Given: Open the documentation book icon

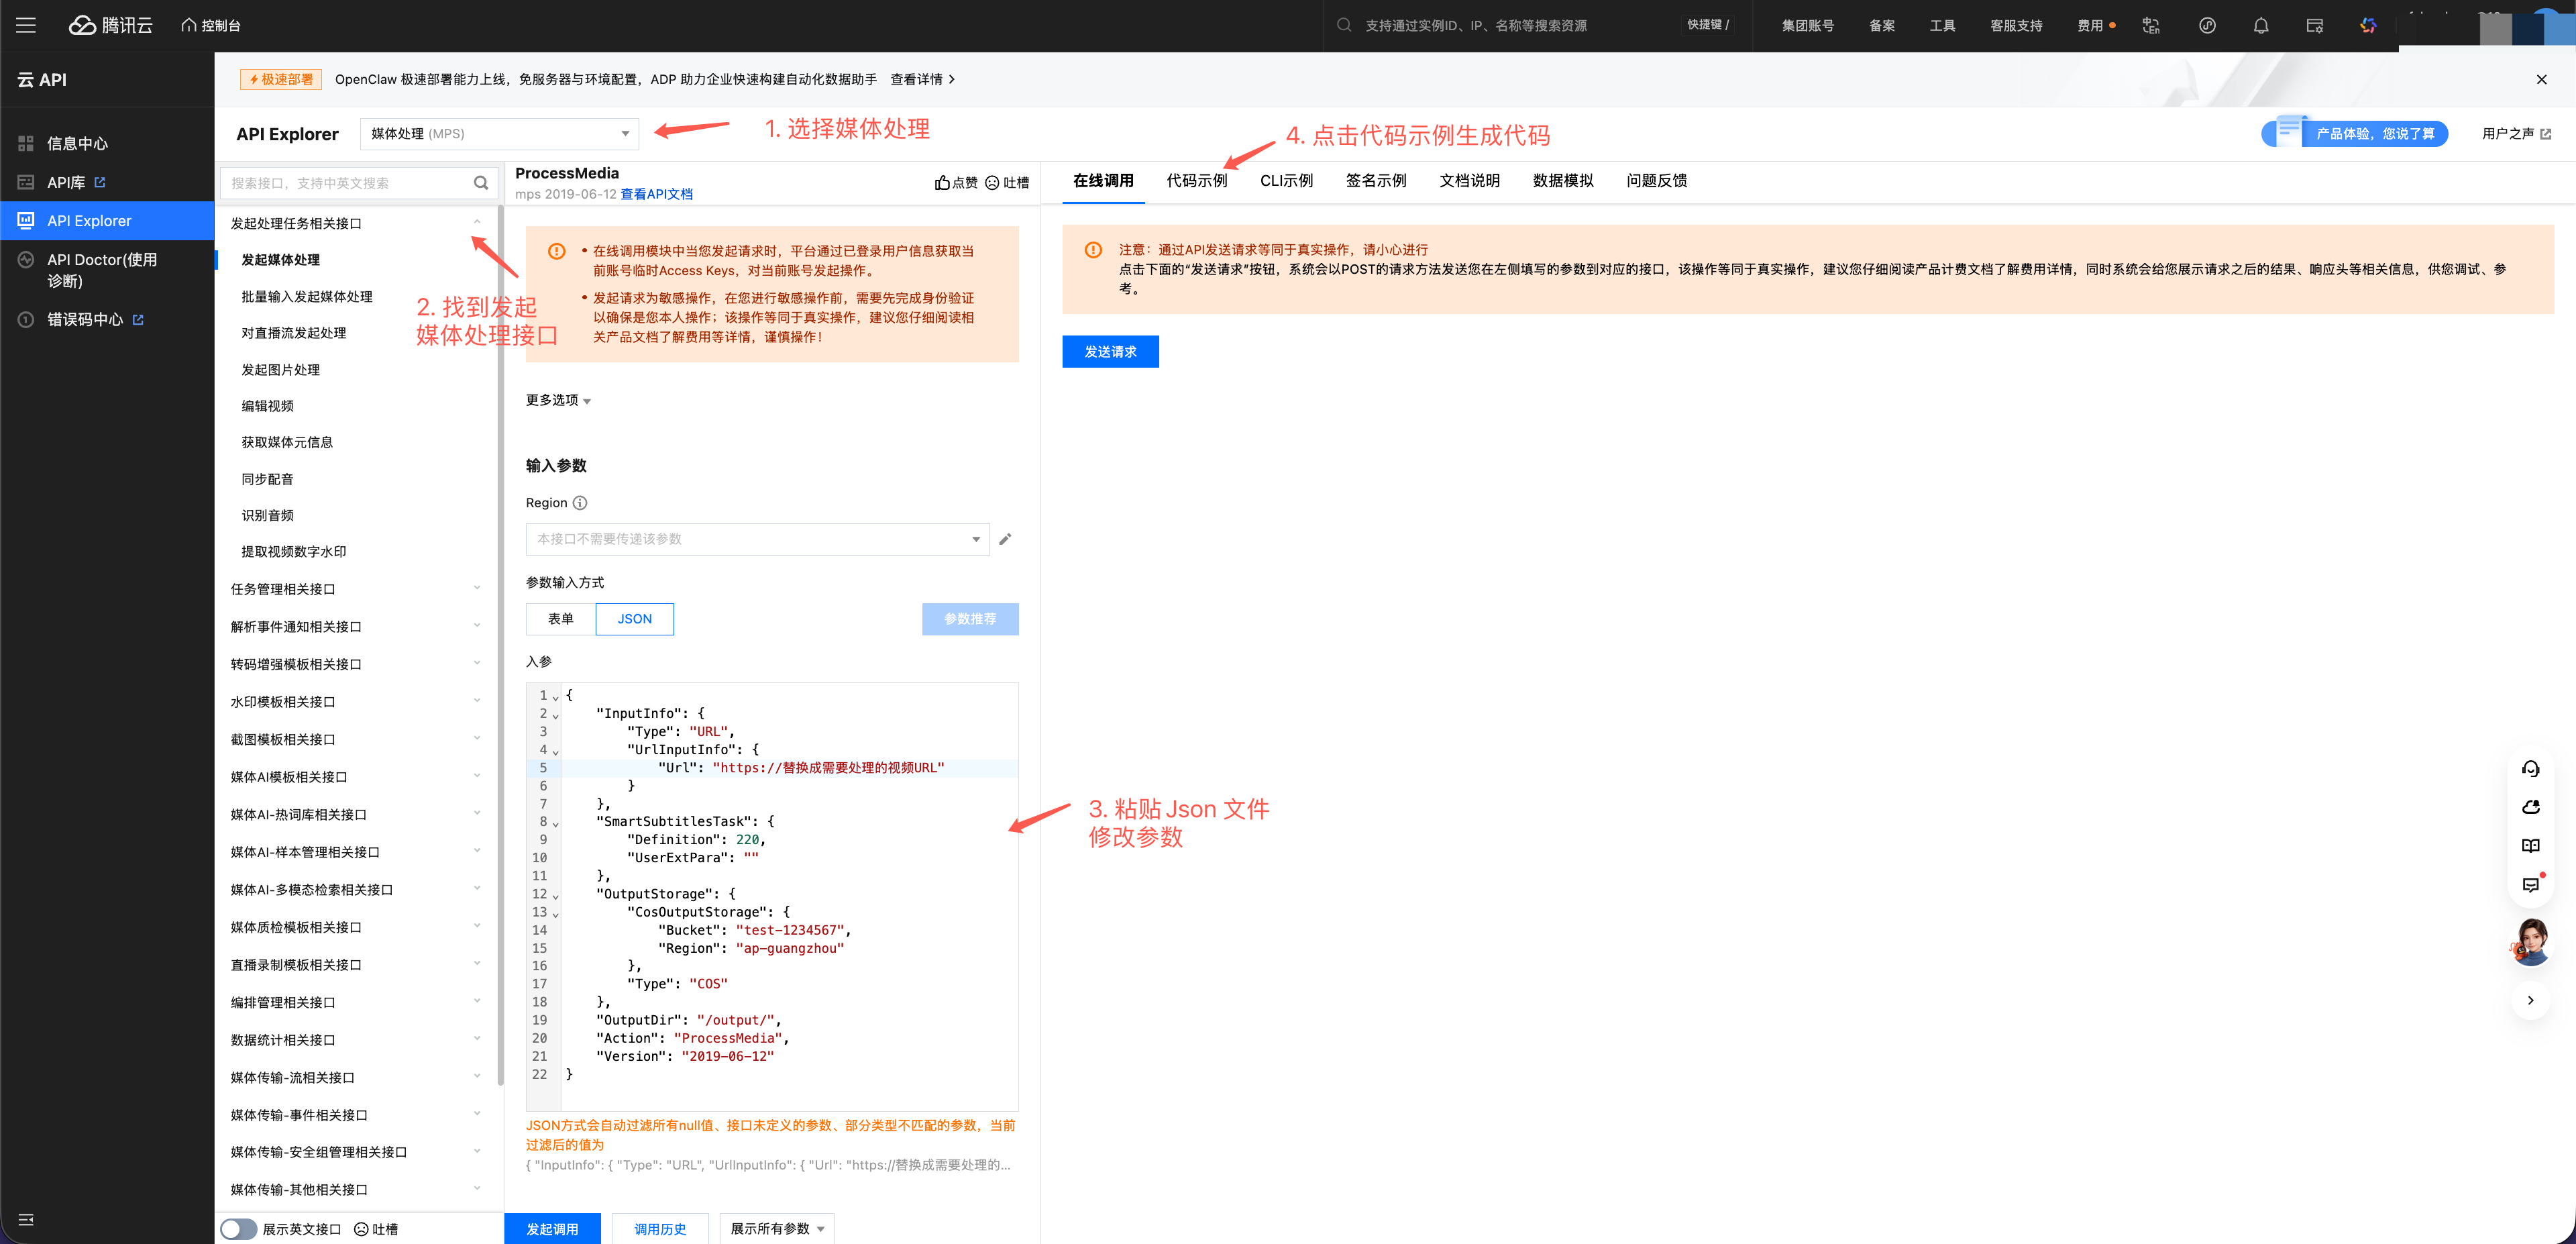Looking at the screenshot, I should coord(2531,845).
